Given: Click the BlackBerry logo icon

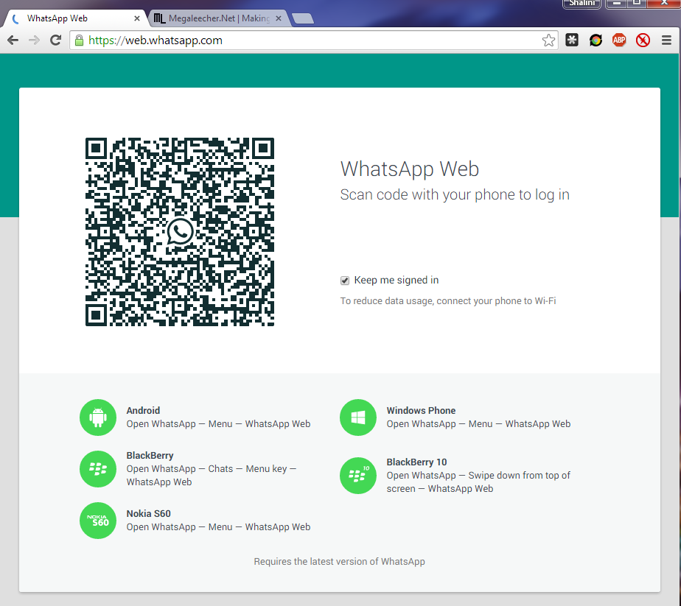Looking at the screenshot, I should 98,469.
